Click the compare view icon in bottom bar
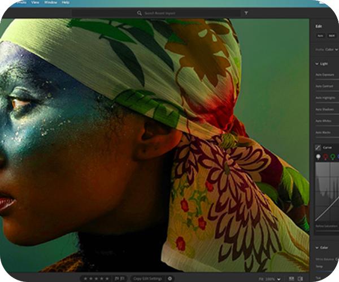 (x=292, y=279)
